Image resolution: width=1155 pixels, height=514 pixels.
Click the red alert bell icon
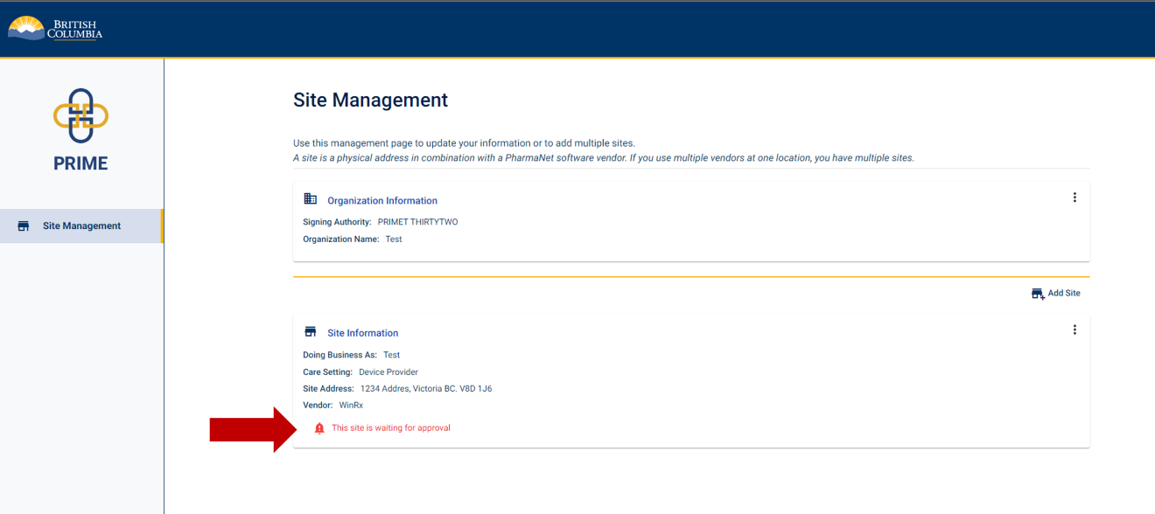[318, 427]
